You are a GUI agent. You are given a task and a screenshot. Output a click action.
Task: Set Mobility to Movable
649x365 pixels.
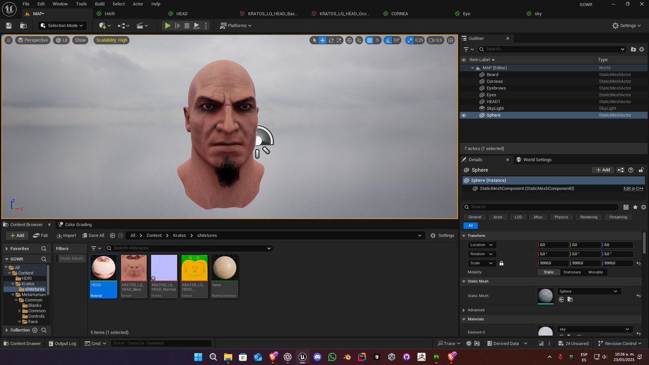595,272
